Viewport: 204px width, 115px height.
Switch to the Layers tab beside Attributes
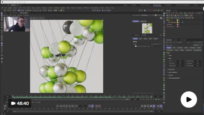[x=176, y=40]
